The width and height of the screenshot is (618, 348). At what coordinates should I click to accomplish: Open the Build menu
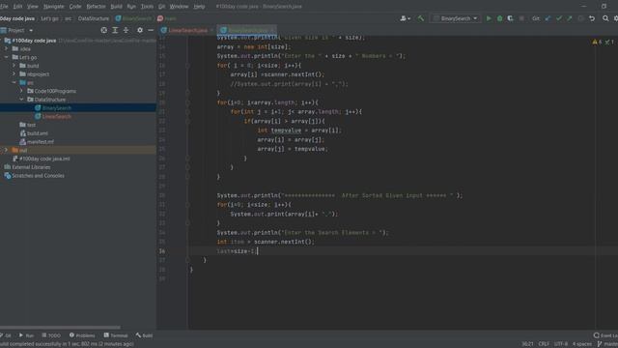click(116, 7)
